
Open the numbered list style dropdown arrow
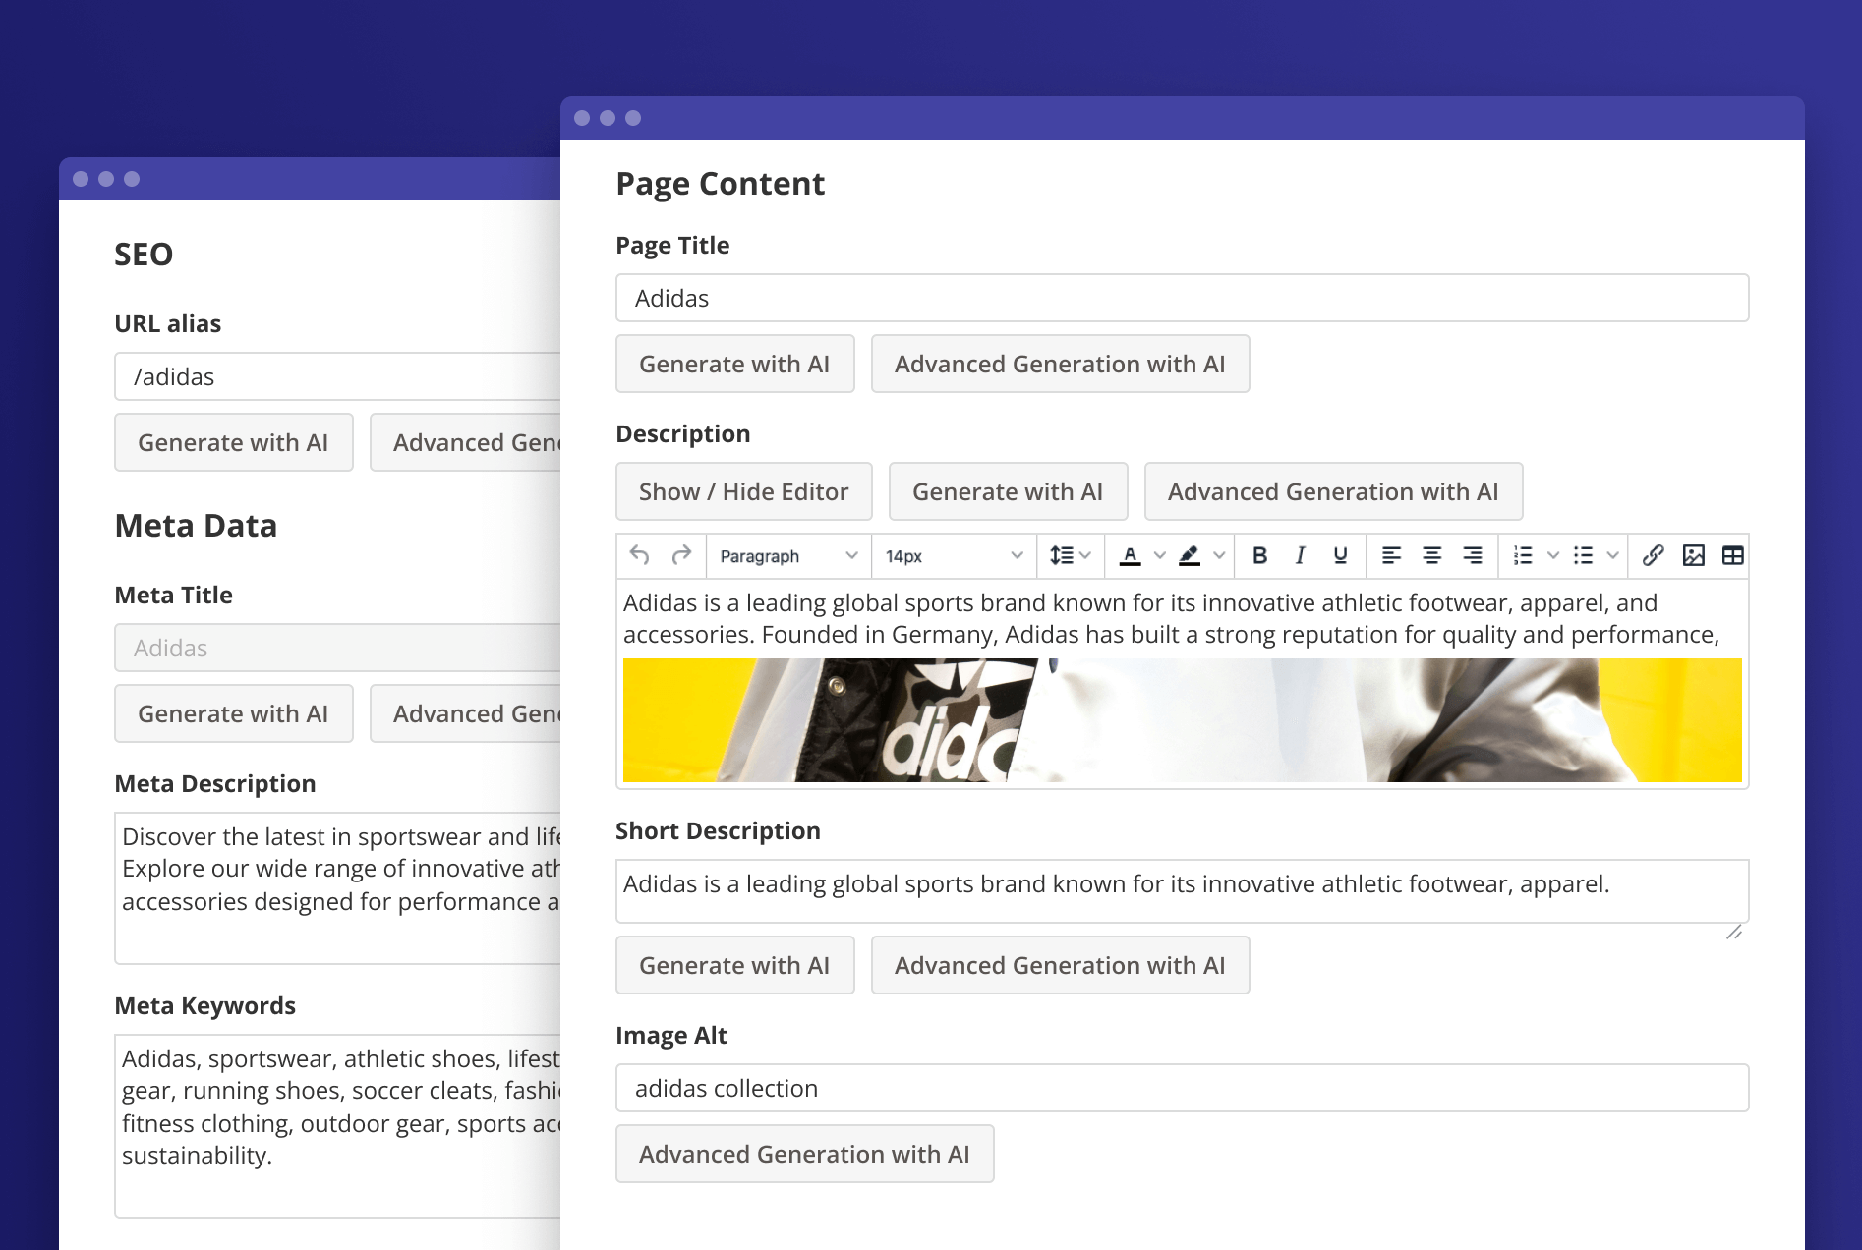[1553, 556]
